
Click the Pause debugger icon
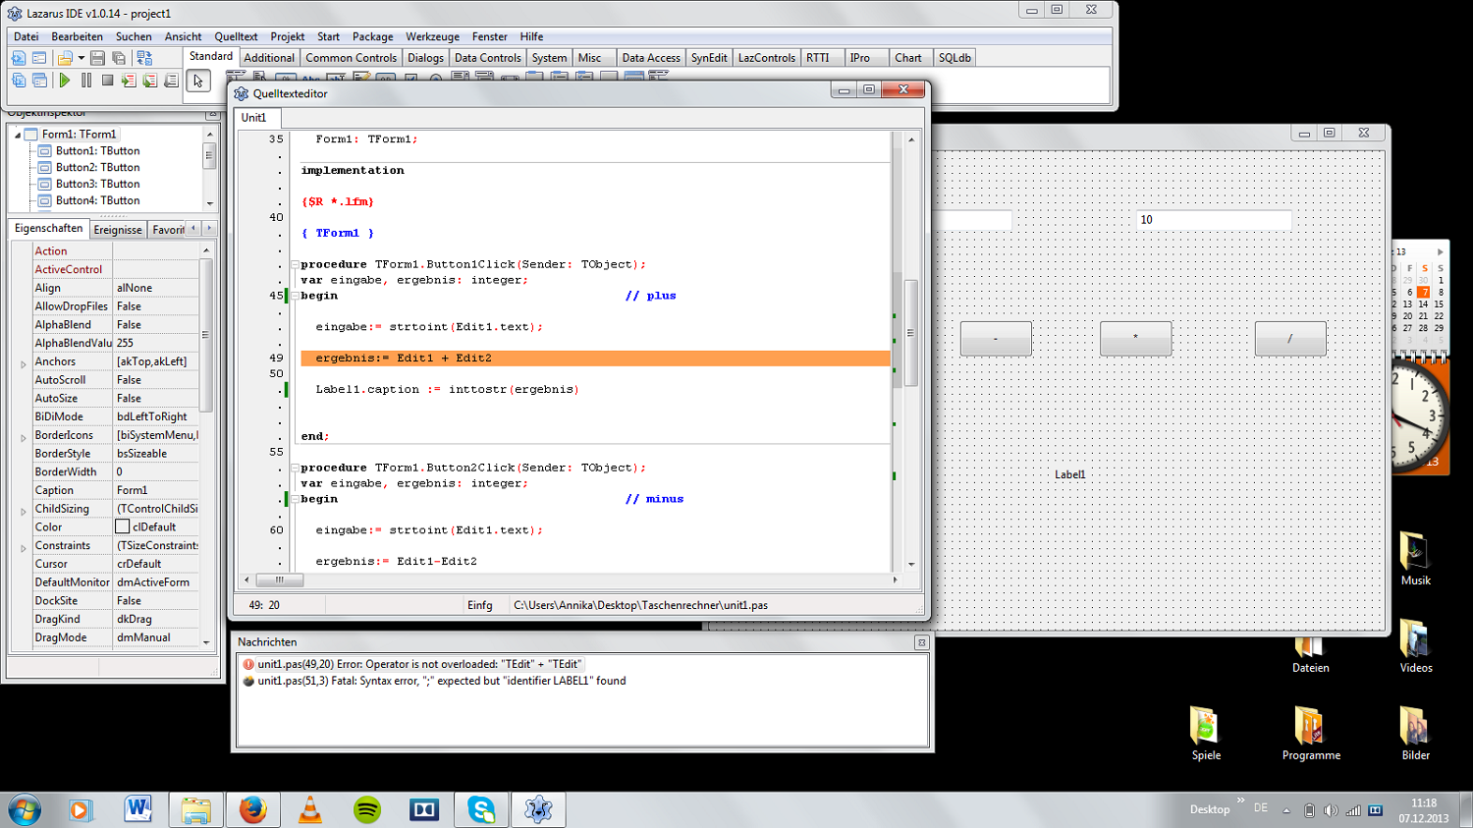point(86,81)
